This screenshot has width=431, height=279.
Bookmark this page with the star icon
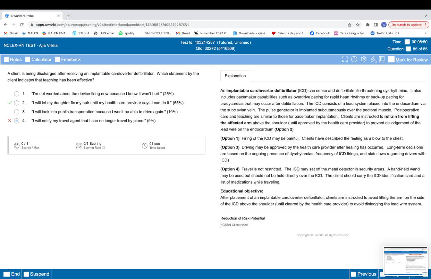[x=358, y=25]
